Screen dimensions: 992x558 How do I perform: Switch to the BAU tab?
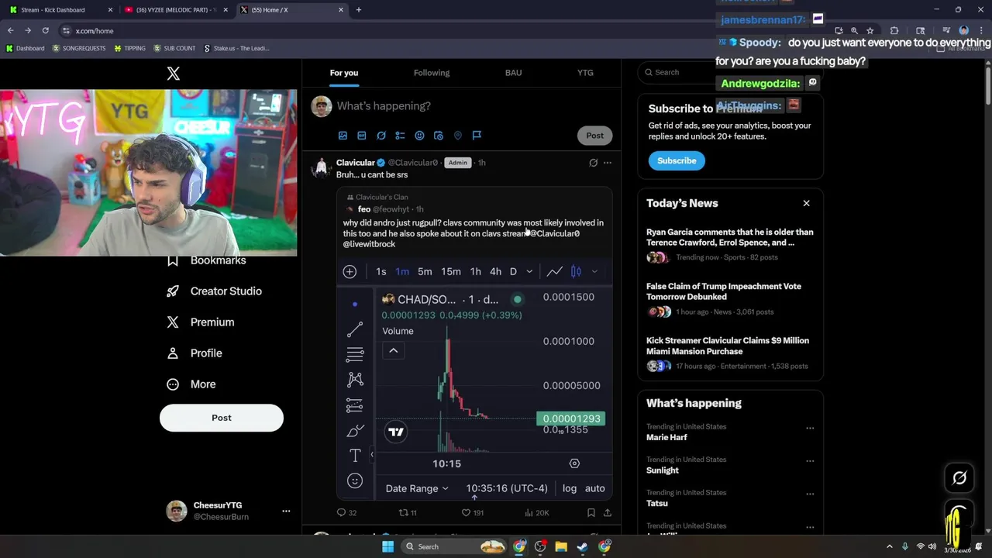coord(514,73)
